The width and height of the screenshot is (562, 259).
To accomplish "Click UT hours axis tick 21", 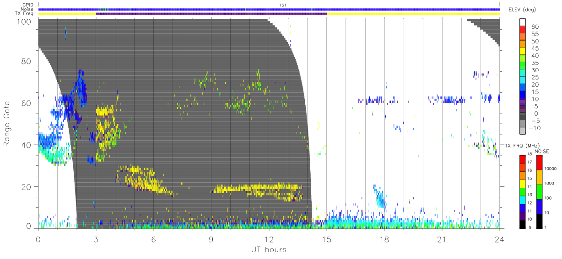I will [442, 239].
